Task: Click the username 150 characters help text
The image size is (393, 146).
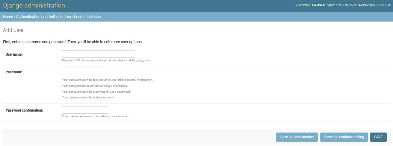Action: coord(106,60)
